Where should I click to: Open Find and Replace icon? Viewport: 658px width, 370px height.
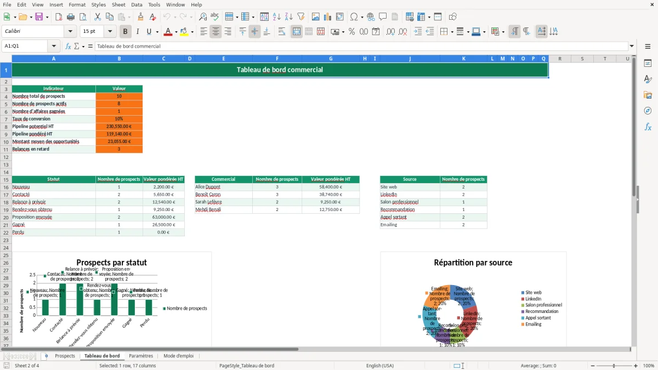pos(203,17)
